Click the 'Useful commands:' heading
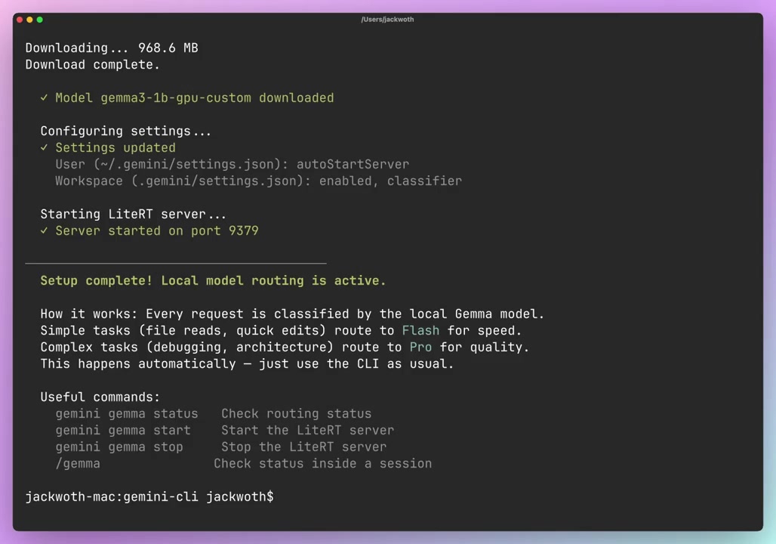Viewport: 776px width, 544px height. [x=100, y=397]
